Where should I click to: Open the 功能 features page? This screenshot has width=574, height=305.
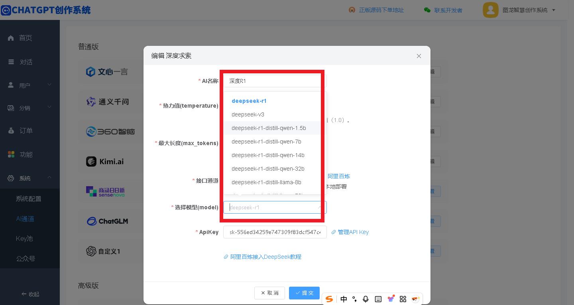click(x=26, y=154)
